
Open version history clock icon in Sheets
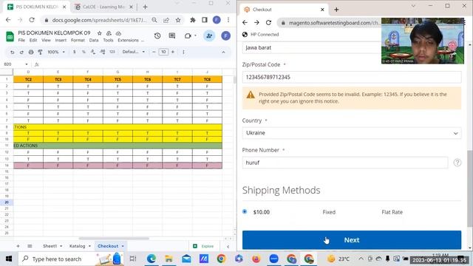[x=157, y=35]
